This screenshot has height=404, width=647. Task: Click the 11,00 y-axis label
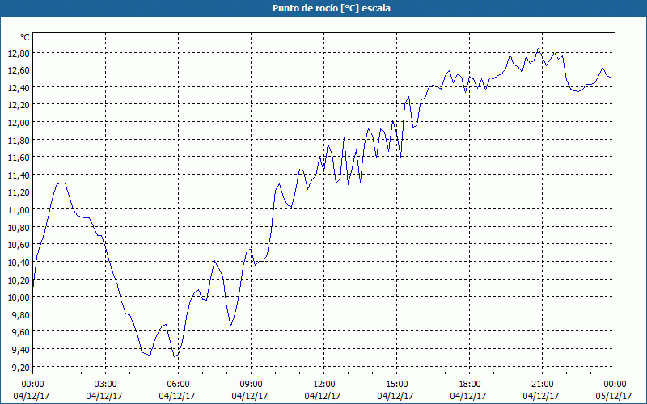(x=19, y=210)
